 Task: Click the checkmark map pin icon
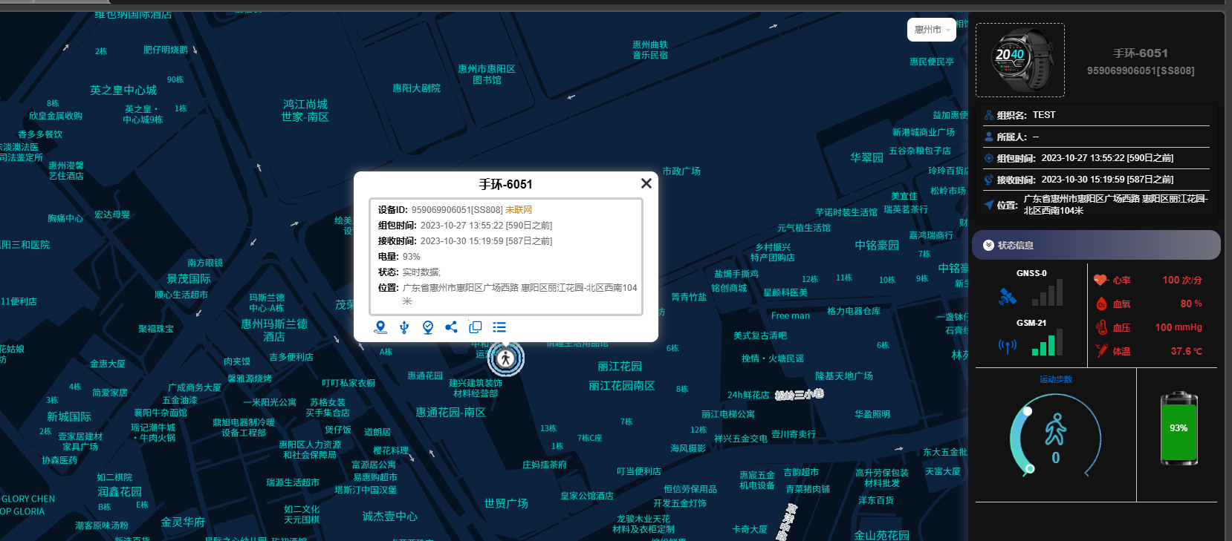pos(428,327)
